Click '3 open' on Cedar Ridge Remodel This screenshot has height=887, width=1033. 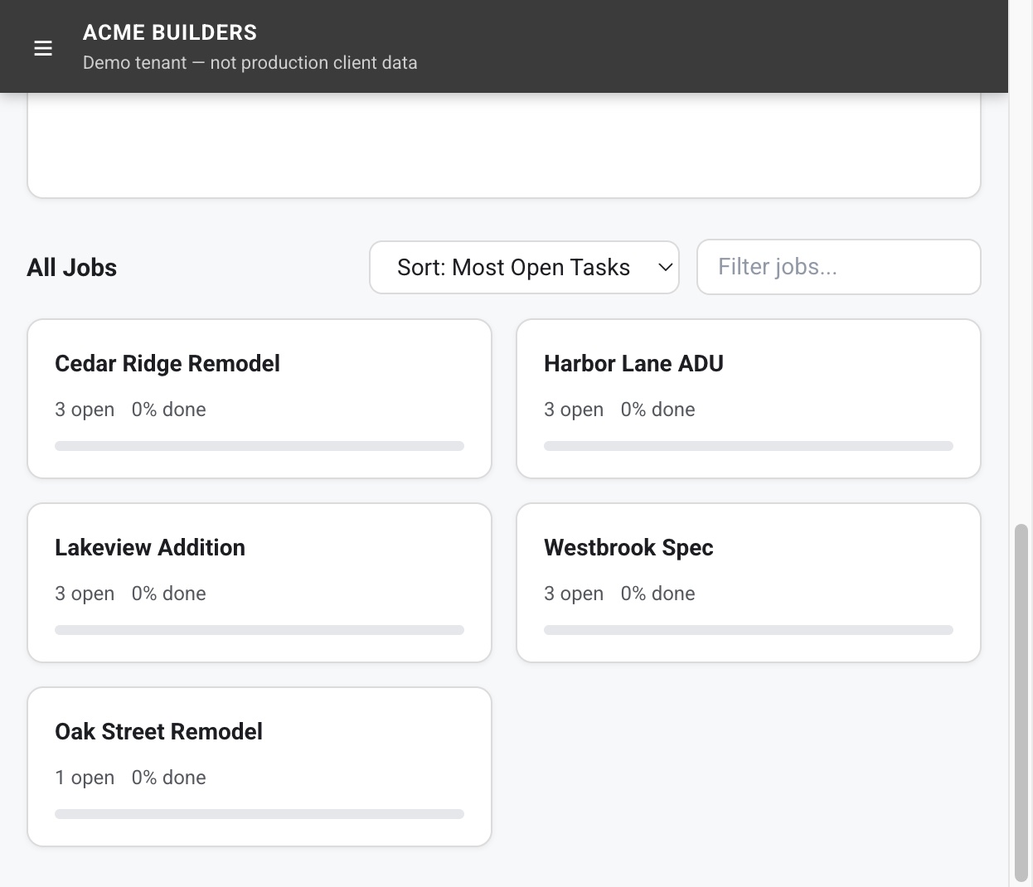point(85,410)
